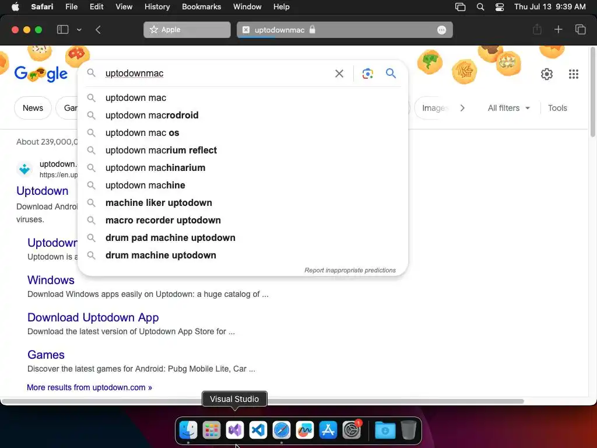Open the Help menu
Image resolution: width=597 pixels, height=448 pixels.
[282, 7]
